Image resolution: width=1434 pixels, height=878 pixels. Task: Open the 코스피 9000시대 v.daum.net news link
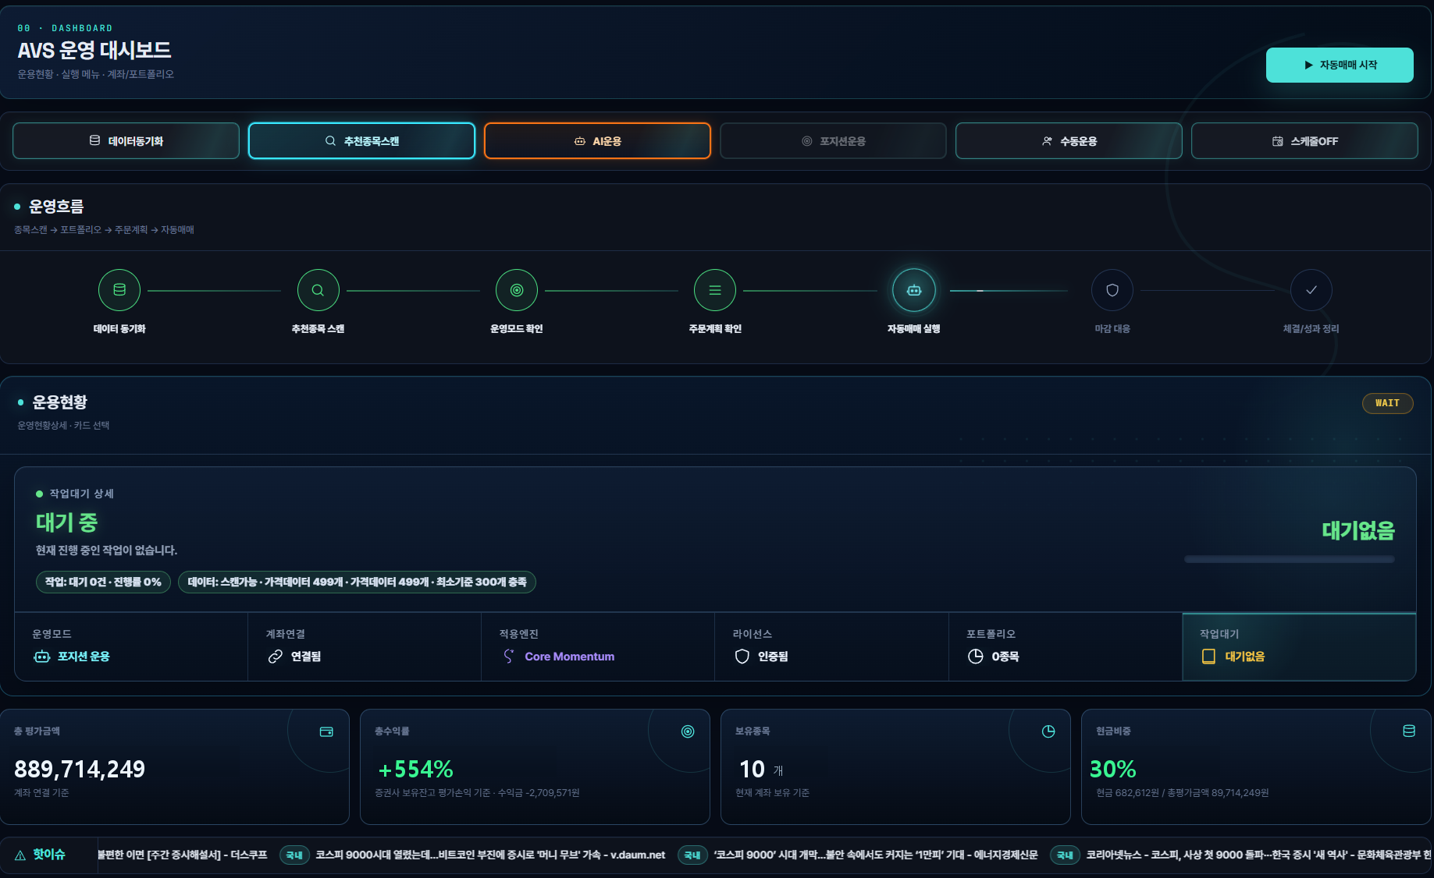click(490, 855)
